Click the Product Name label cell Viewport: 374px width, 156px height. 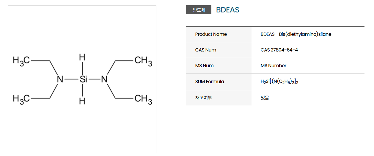click(x=211, y=34)
